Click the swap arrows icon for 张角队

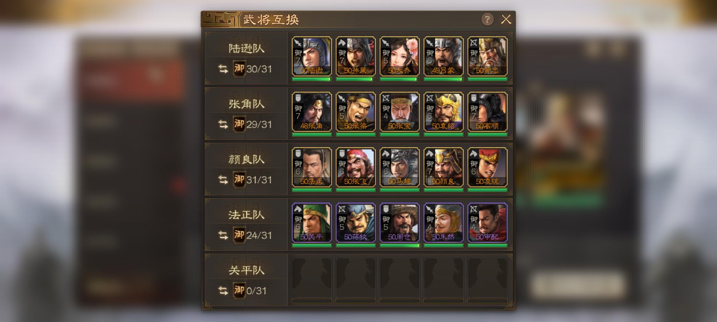(223, 124)
